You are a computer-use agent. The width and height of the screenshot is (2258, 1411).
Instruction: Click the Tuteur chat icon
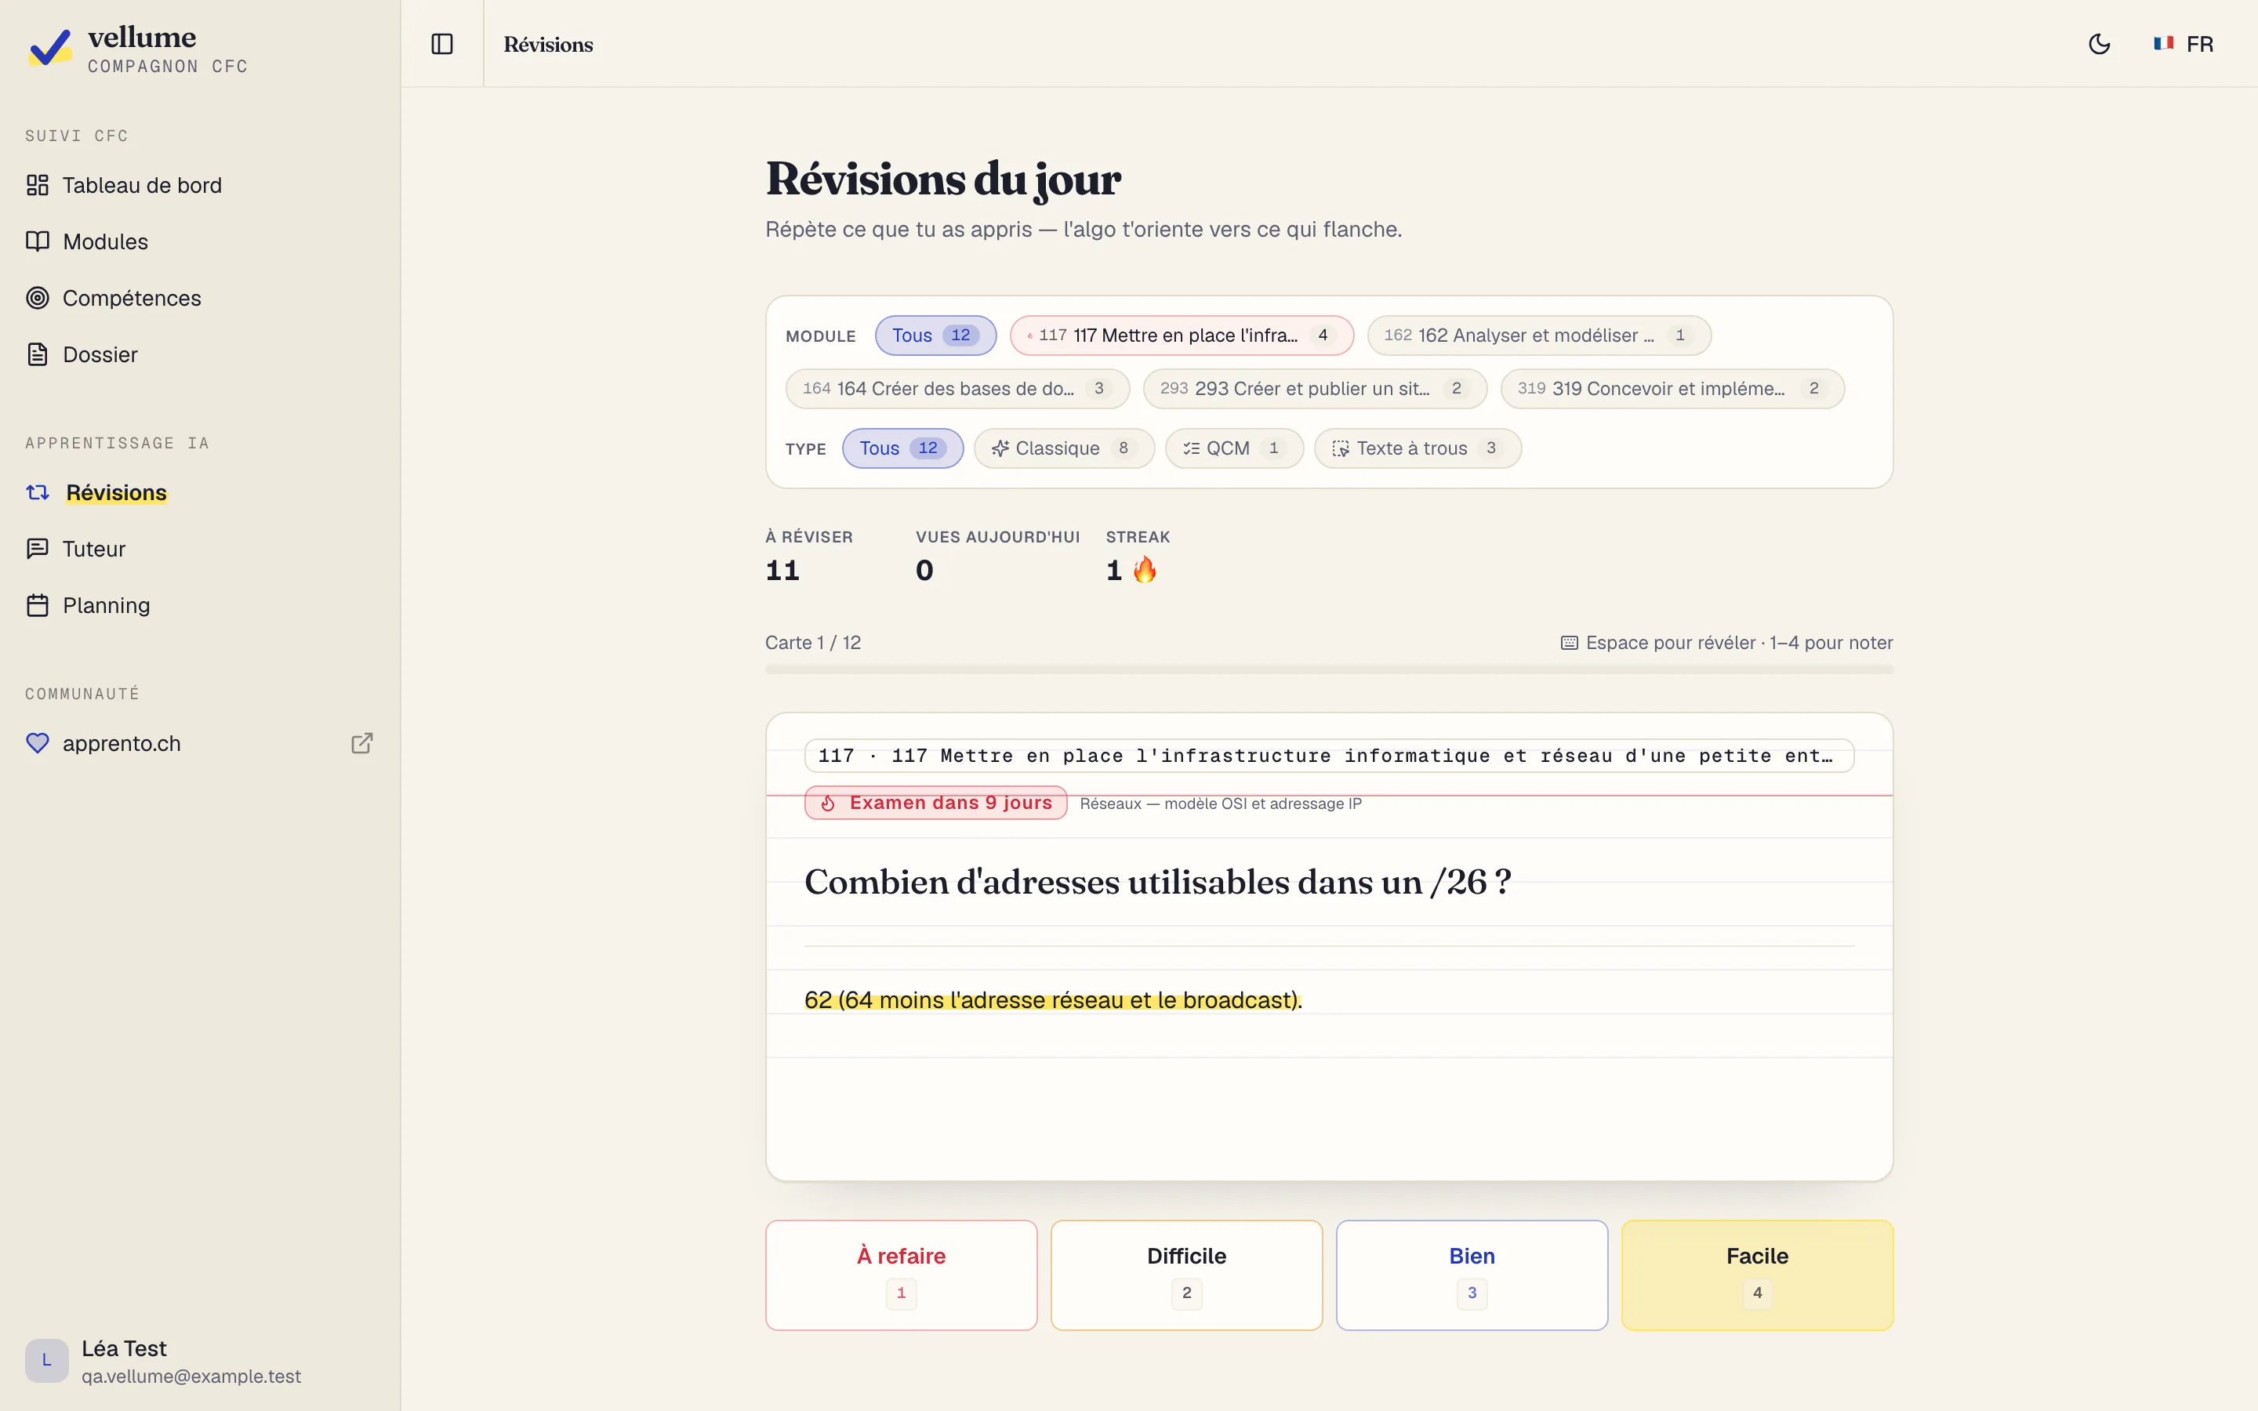(38, 549)
